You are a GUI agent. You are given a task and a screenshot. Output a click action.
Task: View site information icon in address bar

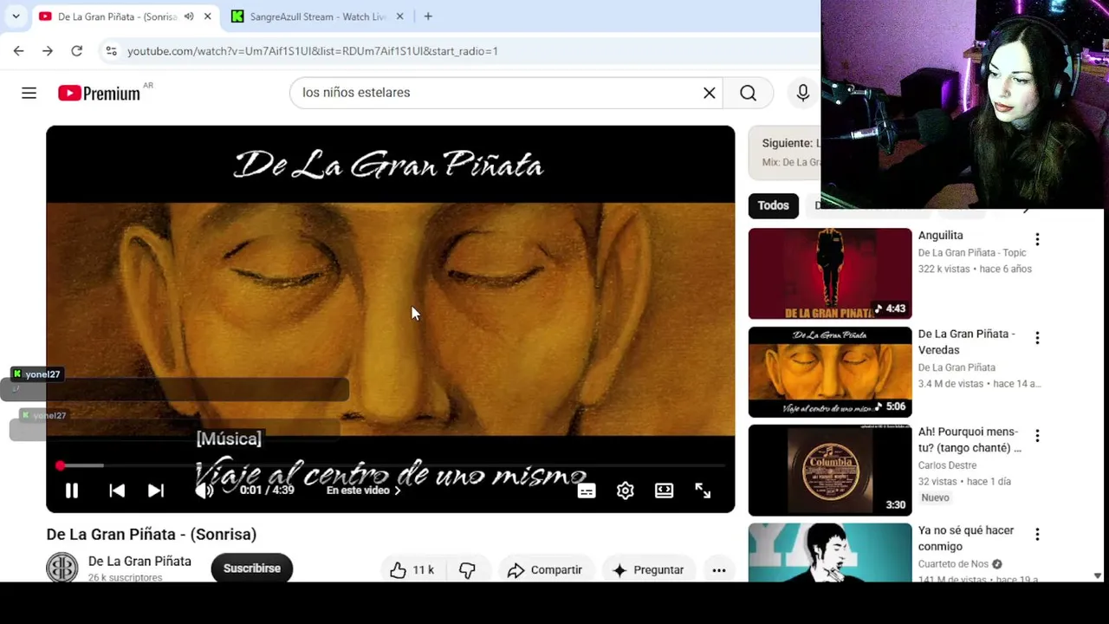tap(111, 51)
